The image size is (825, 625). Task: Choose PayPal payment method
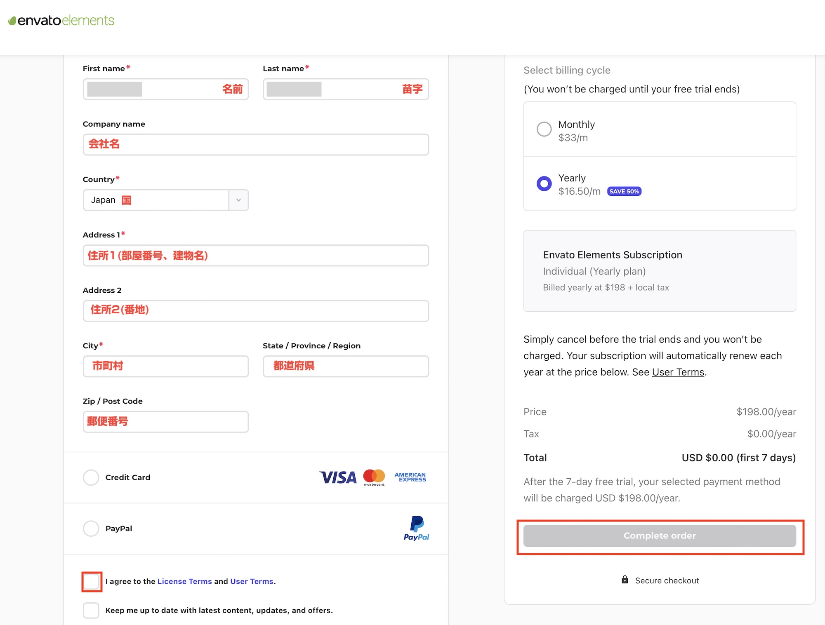(x=91, y=528)
